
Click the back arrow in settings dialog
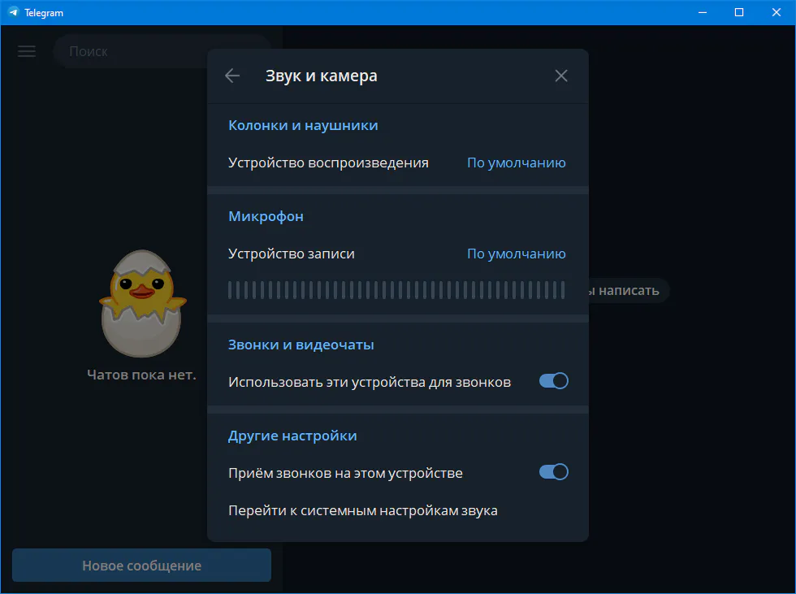[x=232, y=76]
